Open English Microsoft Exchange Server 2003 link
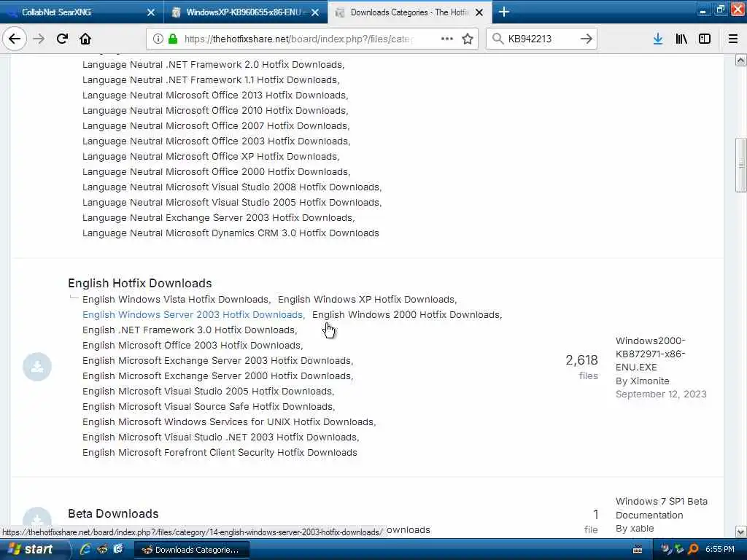 click(x=217, y=360)
